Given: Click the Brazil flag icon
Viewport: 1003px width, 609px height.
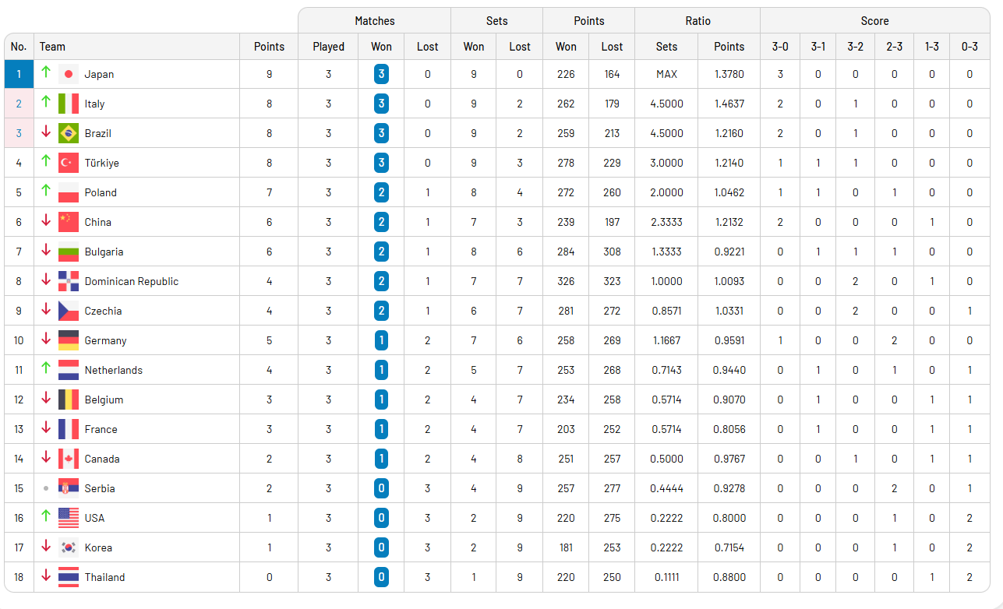Looking at the screenshot, I should pos(69,134).
